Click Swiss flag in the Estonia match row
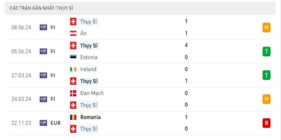Viewport: 281px width, 140px height. tap(73, 45)
